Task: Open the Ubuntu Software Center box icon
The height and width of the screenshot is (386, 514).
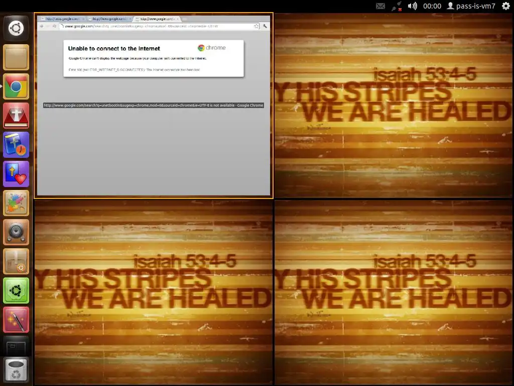Action: (16, 261)
